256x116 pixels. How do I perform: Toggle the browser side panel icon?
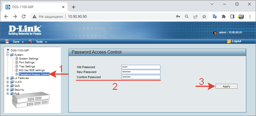tap(232, 16)
